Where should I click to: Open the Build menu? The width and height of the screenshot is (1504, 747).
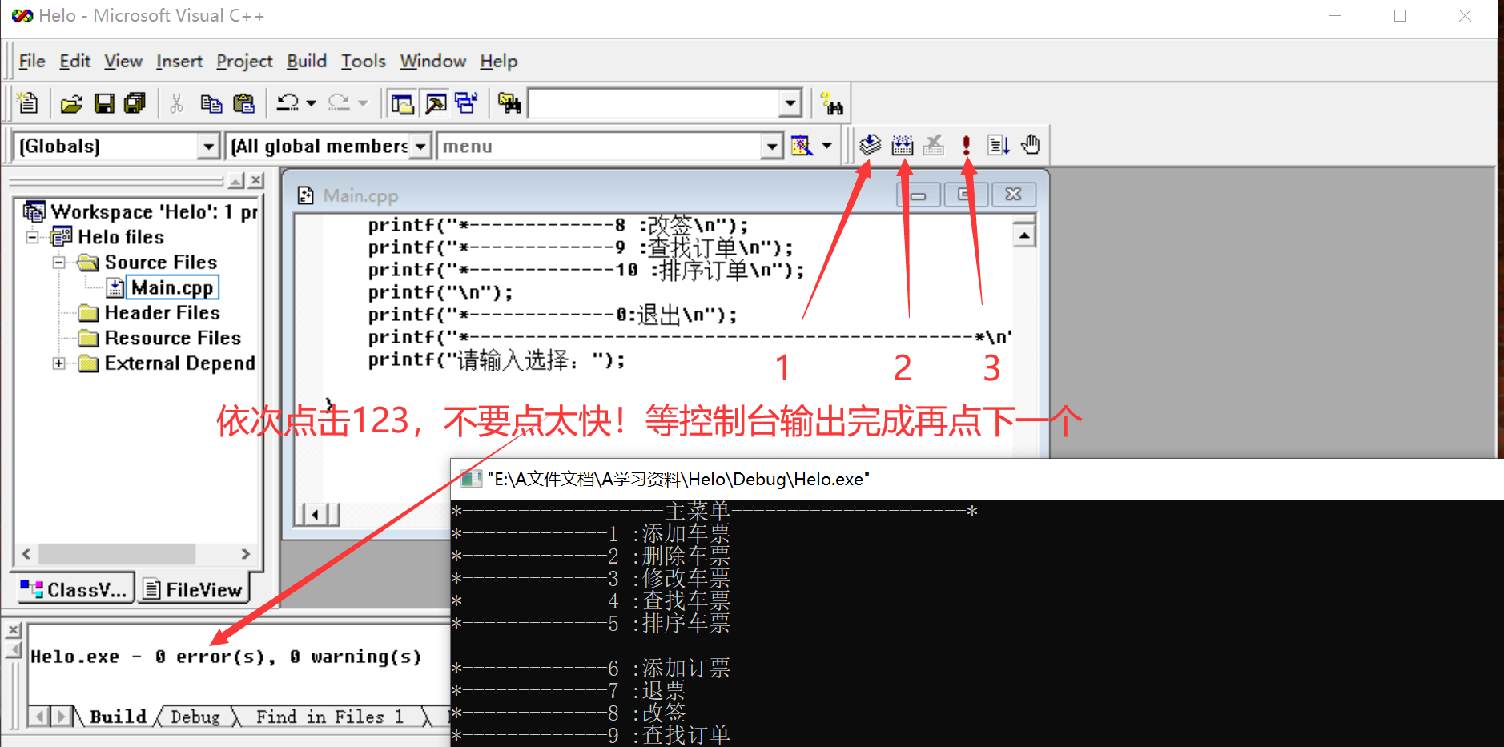[307, 61]
